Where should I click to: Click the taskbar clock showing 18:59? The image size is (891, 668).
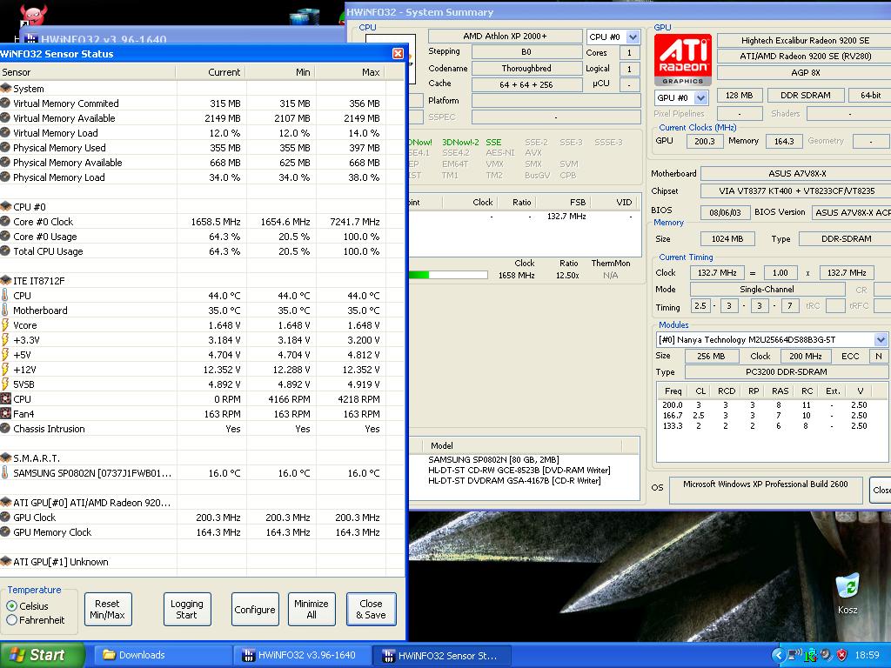868,655
